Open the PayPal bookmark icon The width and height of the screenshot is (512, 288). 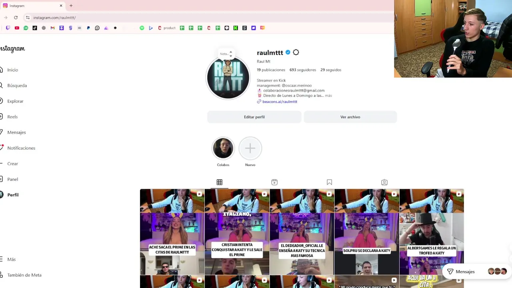[88, 28]
